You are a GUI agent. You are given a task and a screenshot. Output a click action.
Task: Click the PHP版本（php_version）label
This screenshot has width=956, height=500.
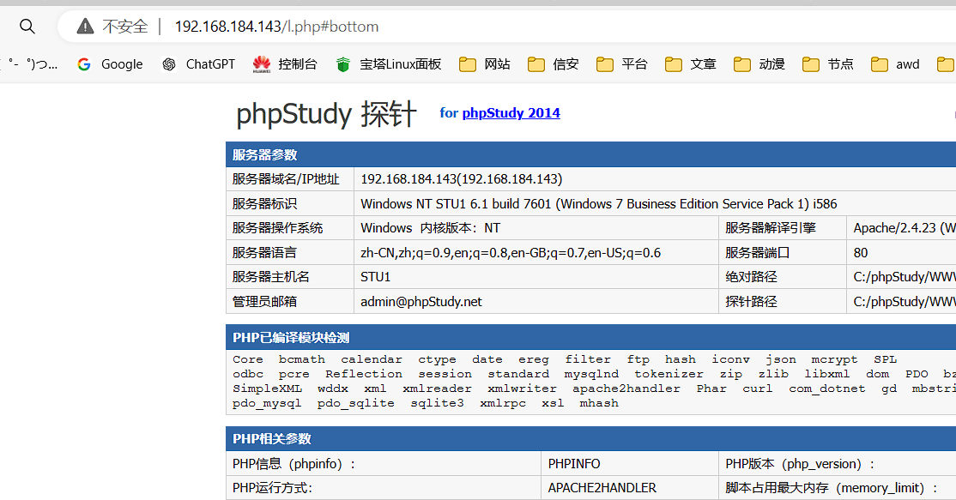click(x=800, y=463)
